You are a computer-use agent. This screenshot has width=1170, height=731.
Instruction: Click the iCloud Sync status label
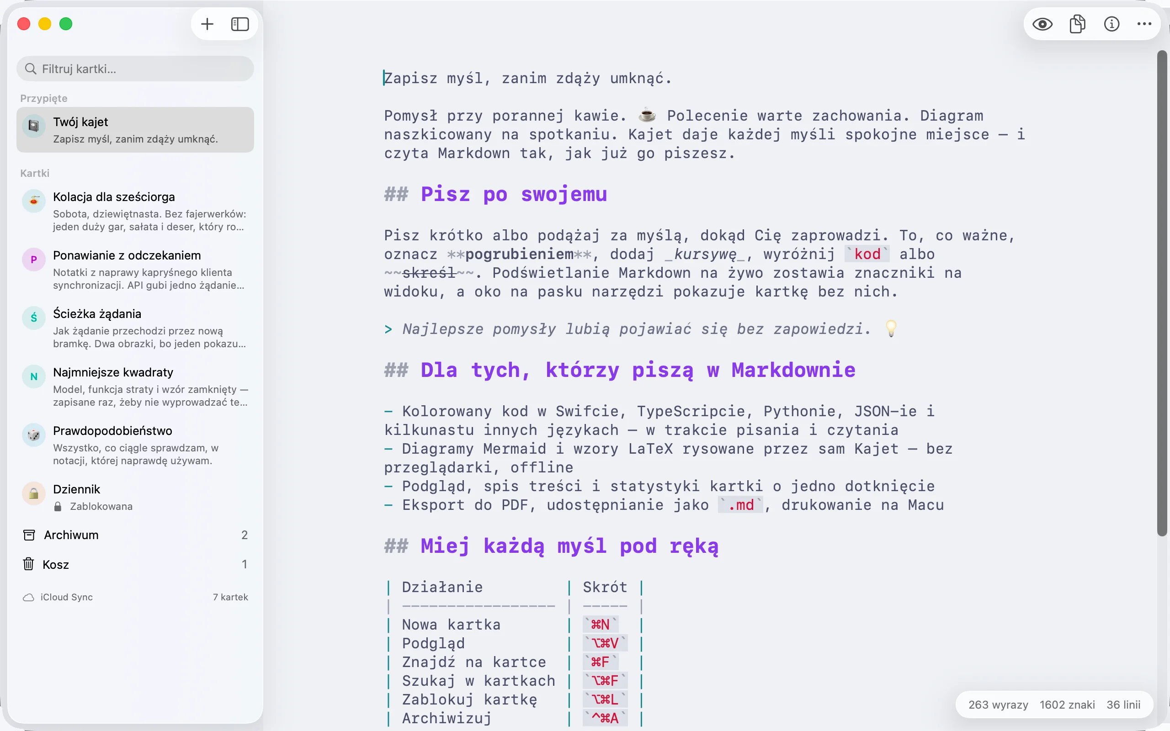click(67, 597)
